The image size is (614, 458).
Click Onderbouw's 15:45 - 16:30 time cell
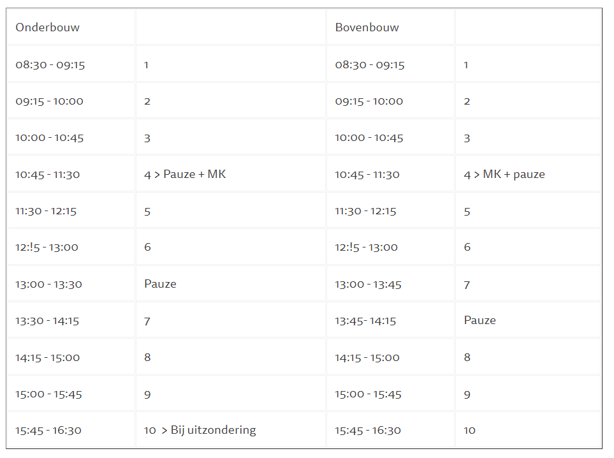coord(49,430)
